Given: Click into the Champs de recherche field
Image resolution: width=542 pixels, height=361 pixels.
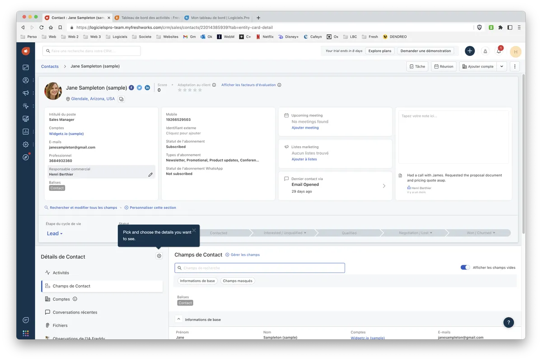Looking at the screenshot, I should (260, 268).
